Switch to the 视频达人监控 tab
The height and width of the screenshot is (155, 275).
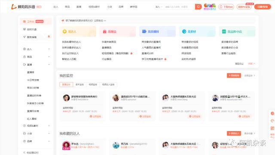[108, 85]
